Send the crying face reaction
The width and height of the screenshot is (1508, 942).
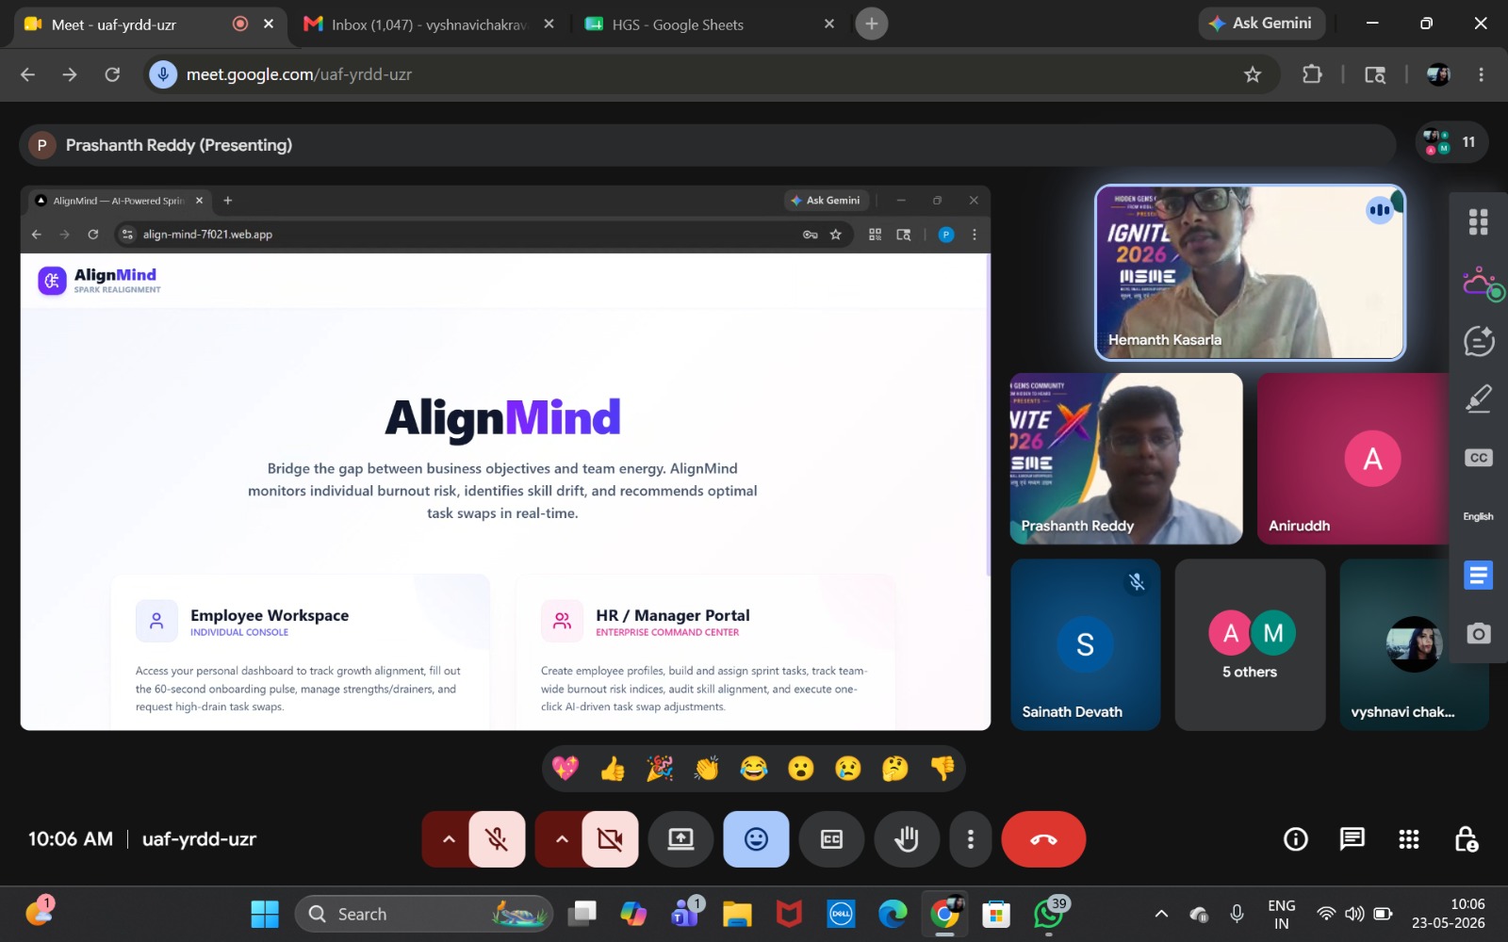point(848,769)
